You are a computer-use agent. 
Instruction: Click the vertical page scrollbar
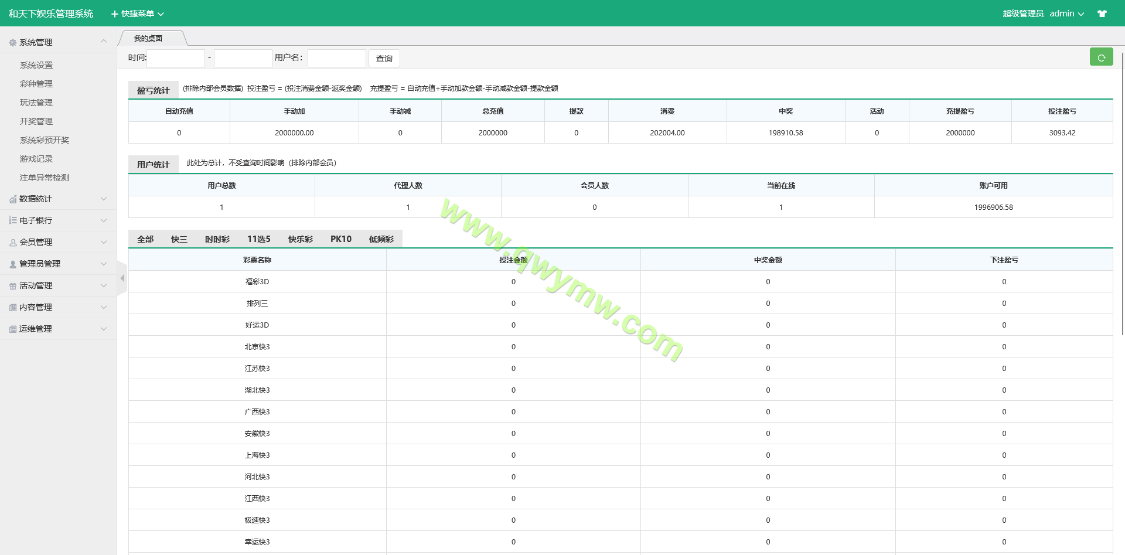(x=1122, y=193)
